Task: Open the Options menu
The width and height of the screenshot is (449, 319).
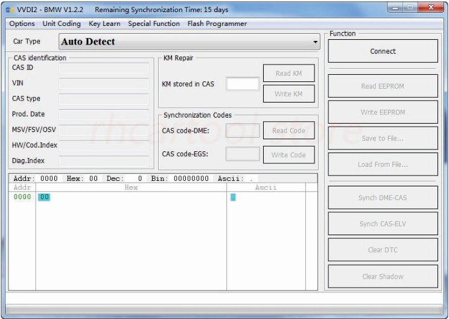Action: tap(22, 24)
